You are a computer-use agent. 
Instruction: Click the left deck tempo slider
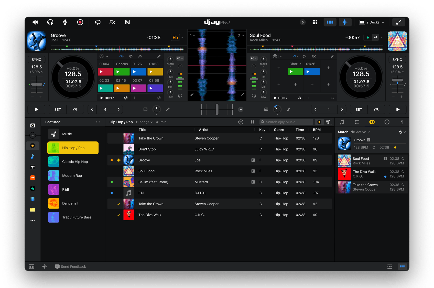(x=37, y=84)
